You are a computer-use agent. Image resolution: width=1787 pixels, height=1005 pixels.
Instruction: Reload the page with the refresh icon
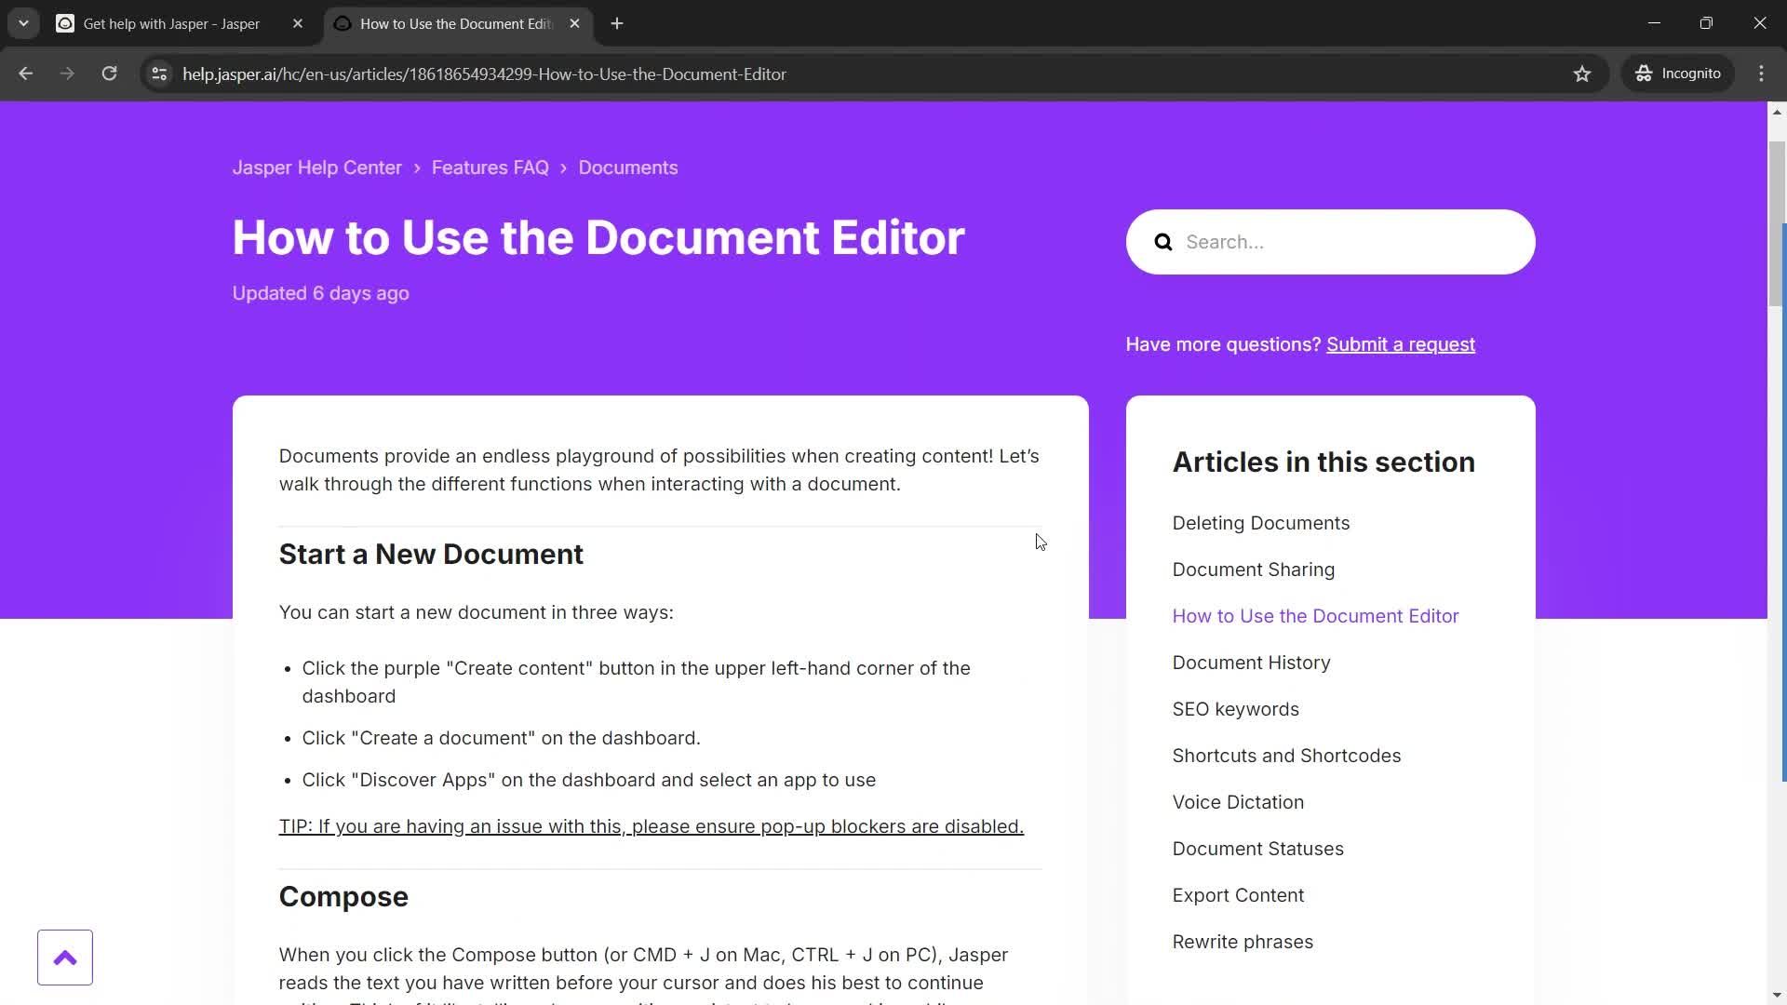tap(109, 74)
